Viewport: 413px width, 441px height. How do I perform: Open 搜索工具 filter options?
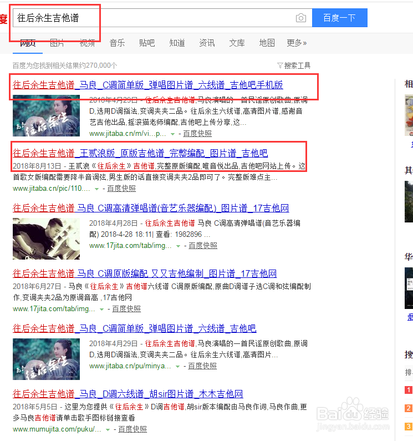(x=294, y=65)
